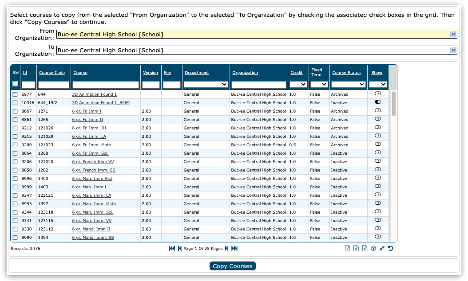
Task: Collapse the grid using the shrink arrows icon
Action: pyautogui.click(x=382, y=248)
